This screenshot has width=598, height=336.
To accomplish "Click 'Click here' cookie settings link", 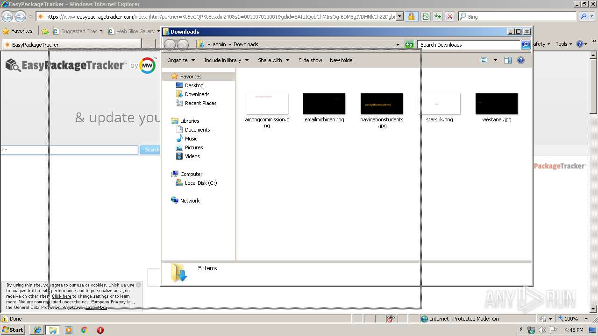I will tap(62, 296).
